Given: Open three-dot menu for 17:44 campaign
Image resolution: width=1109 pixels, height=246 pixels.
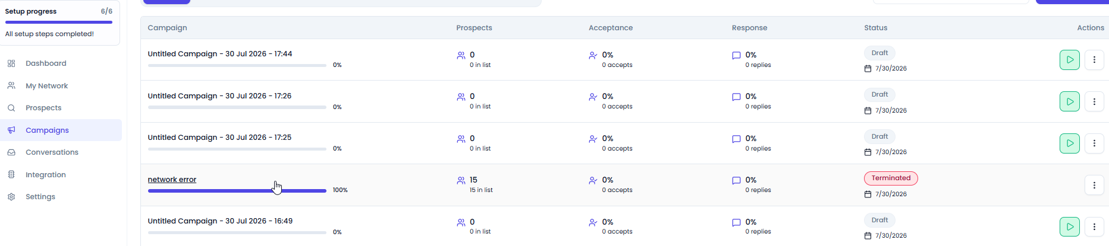Looking at the screenshot, I should (x=1094, y=60).
